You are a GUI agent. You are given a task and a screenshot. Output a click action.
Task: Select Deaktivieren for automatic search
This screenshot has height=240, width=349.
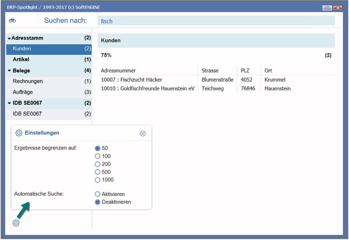point(98,202)
